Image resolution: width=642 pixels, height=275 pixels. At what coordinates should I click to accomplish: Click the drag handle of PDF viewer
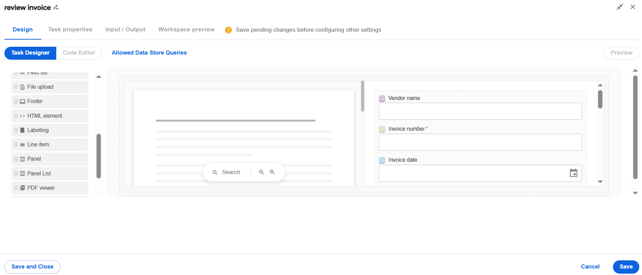(16, 188)
